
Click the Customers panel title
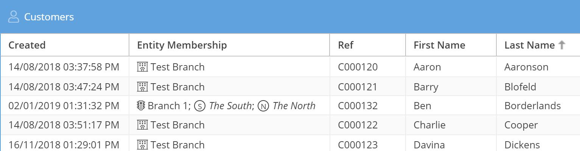(49, 17)
